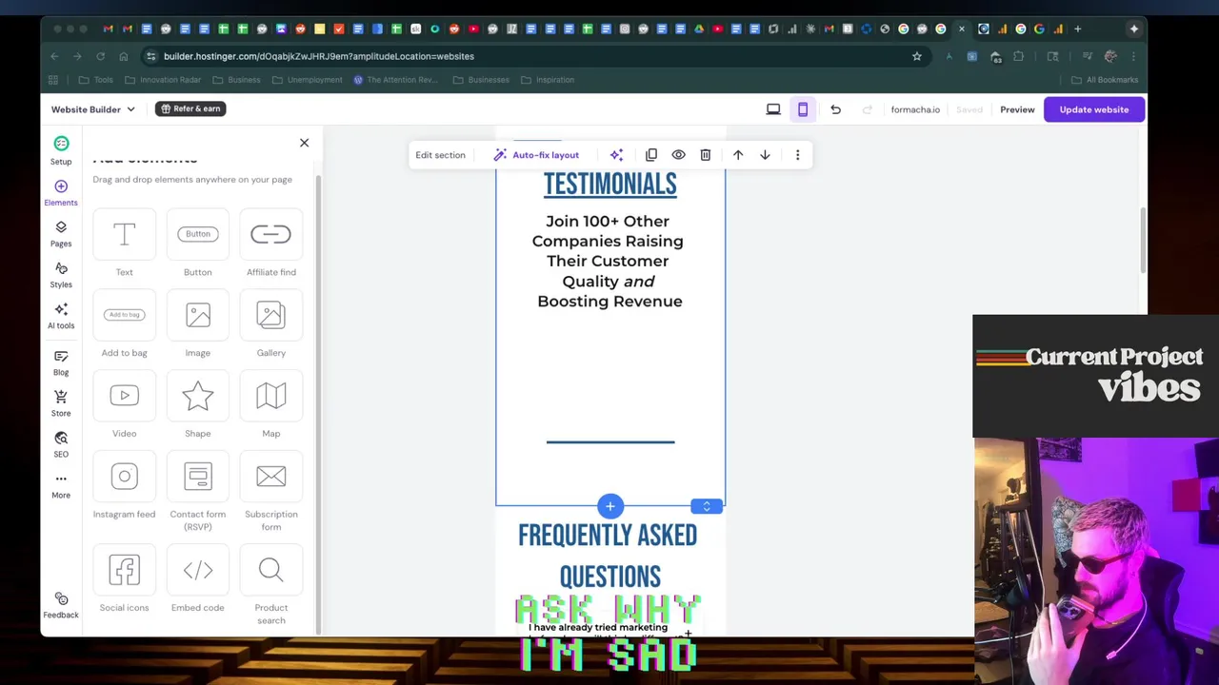This screenshot has height=685, width=1219.
Task: Open section three-dot options menu
Action: pos(798,155)
